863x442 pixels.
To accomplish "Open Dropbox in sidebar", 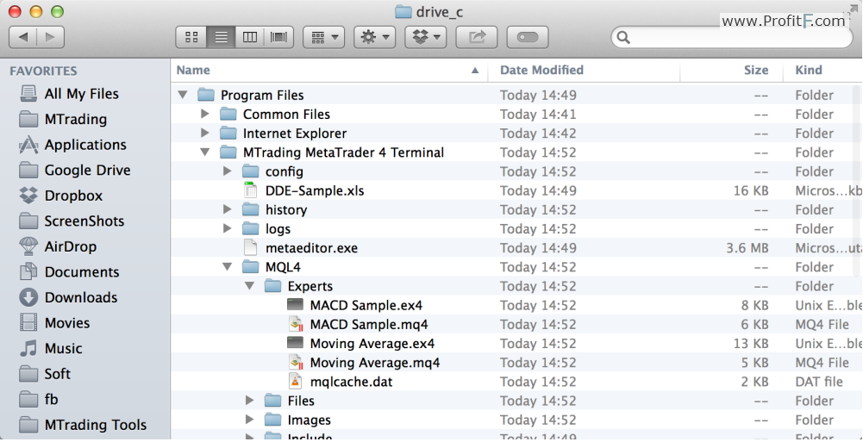I will (60, 196).
